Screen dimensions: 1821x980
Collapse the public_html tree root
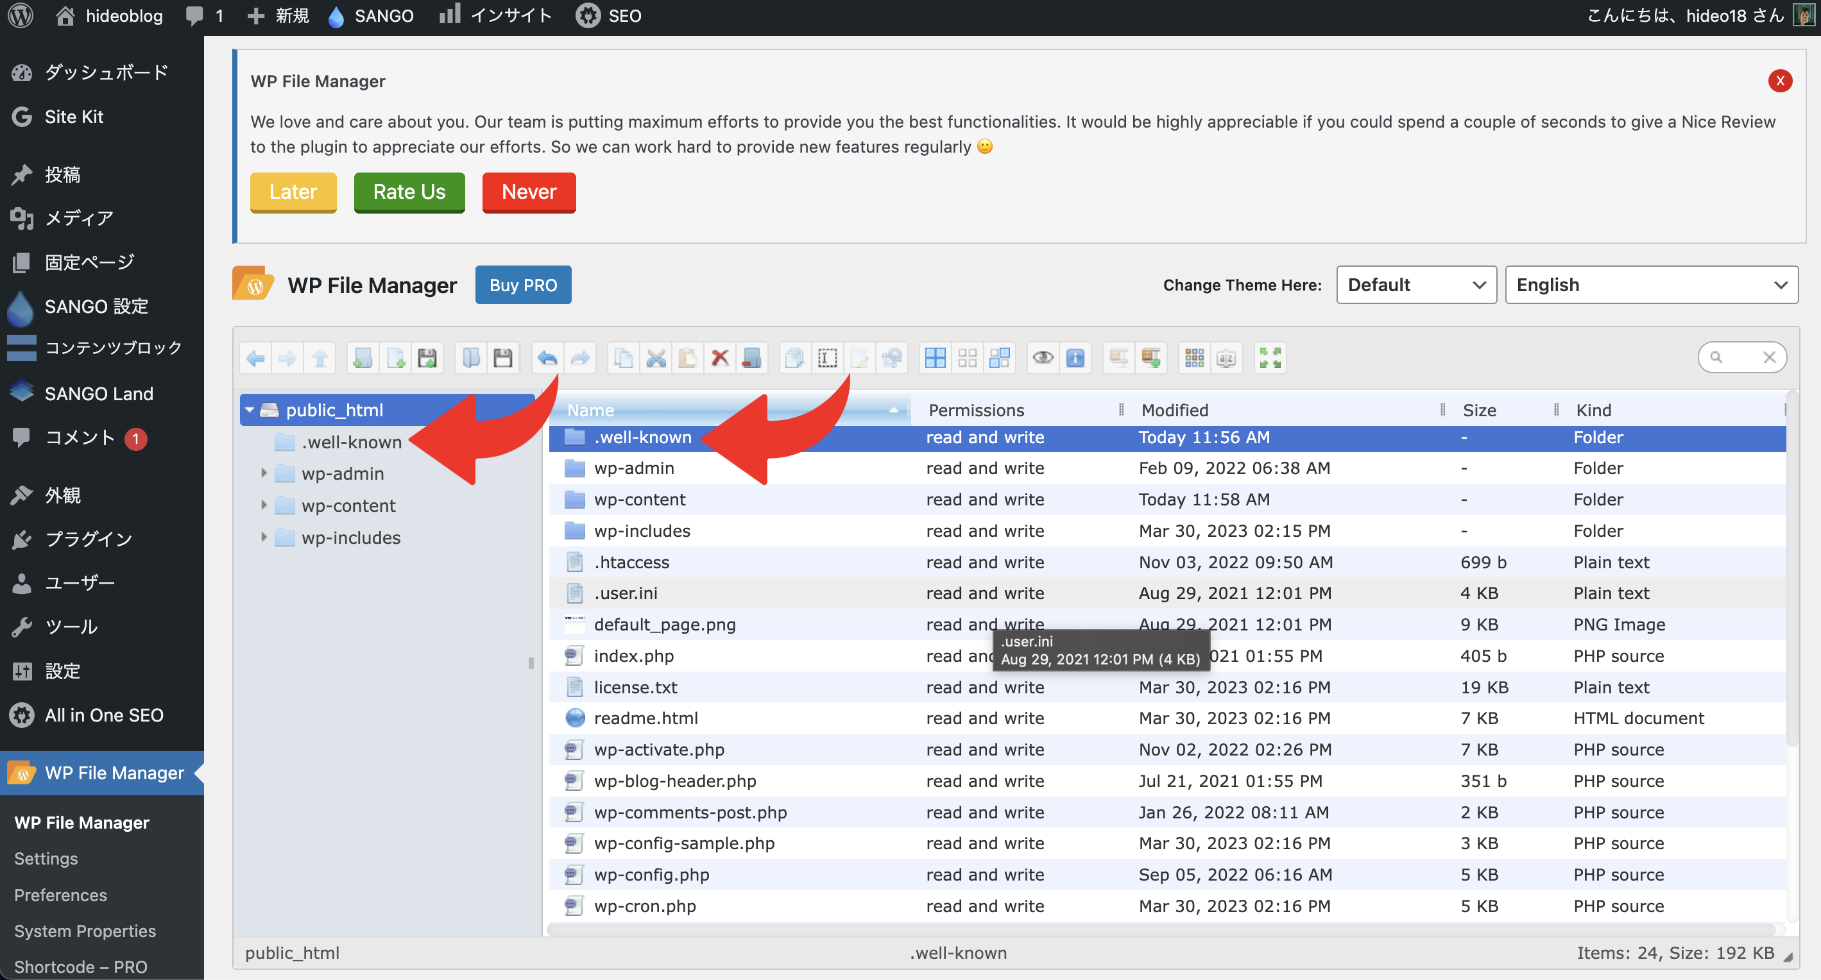pyautogui.click(x=250, y=410)
